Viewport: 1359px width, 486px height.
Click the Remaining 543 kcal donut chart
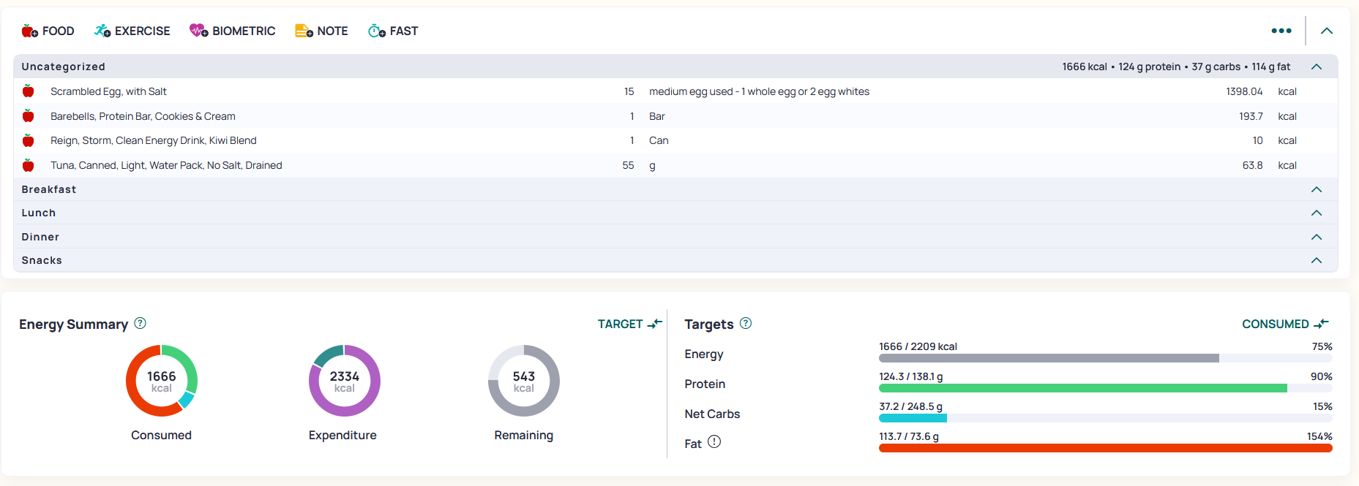pos(524,381)
